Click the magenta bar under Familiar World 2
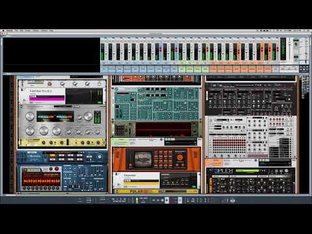312x234 pixels. 47,99
